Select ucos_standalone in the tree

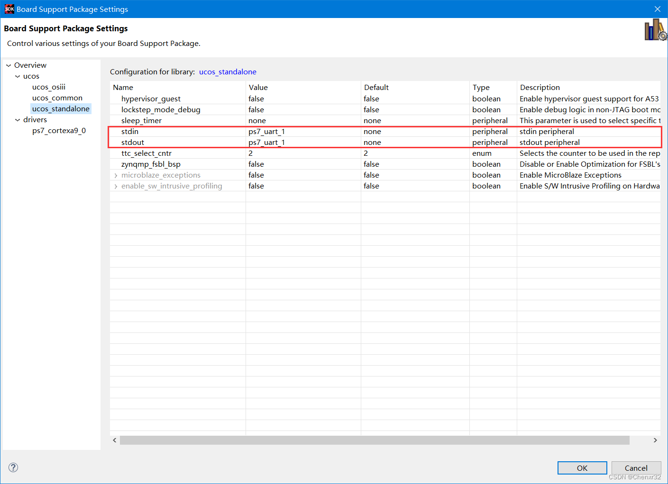(x=61, y=109)
